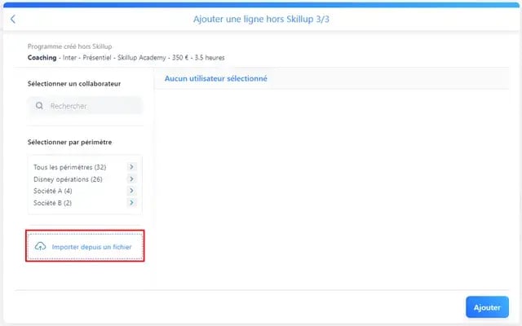Expand Tous les périmètres (32) chevron
Viewport: 522px width, 326px height.
coord(131,166)
